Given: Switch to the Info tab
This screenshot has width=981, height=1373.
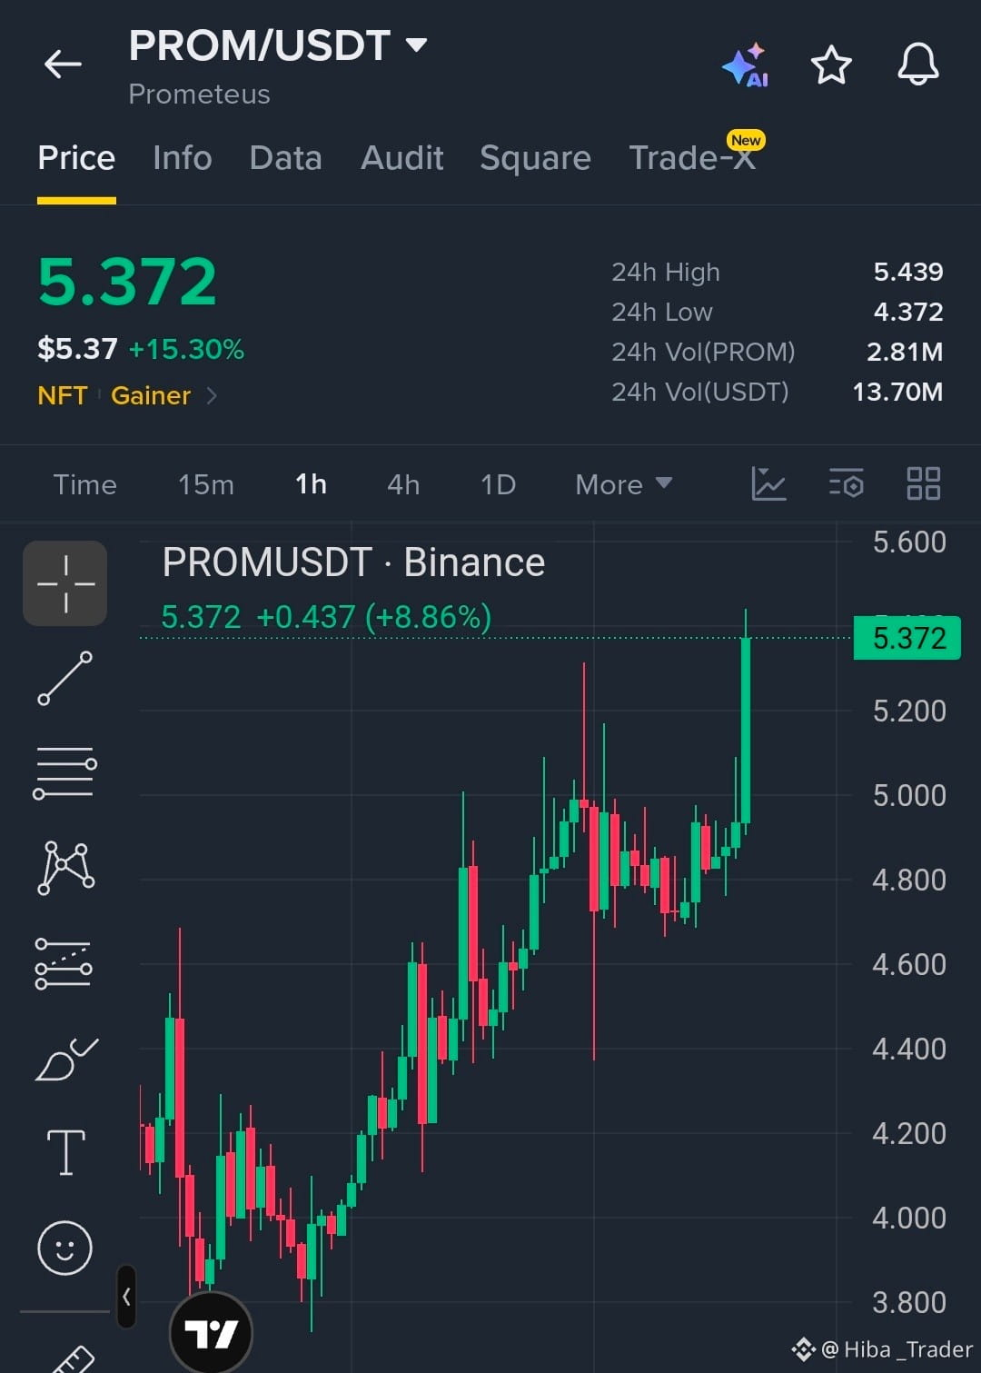Looking at the screenshot, I should click(x=183, y=158).
